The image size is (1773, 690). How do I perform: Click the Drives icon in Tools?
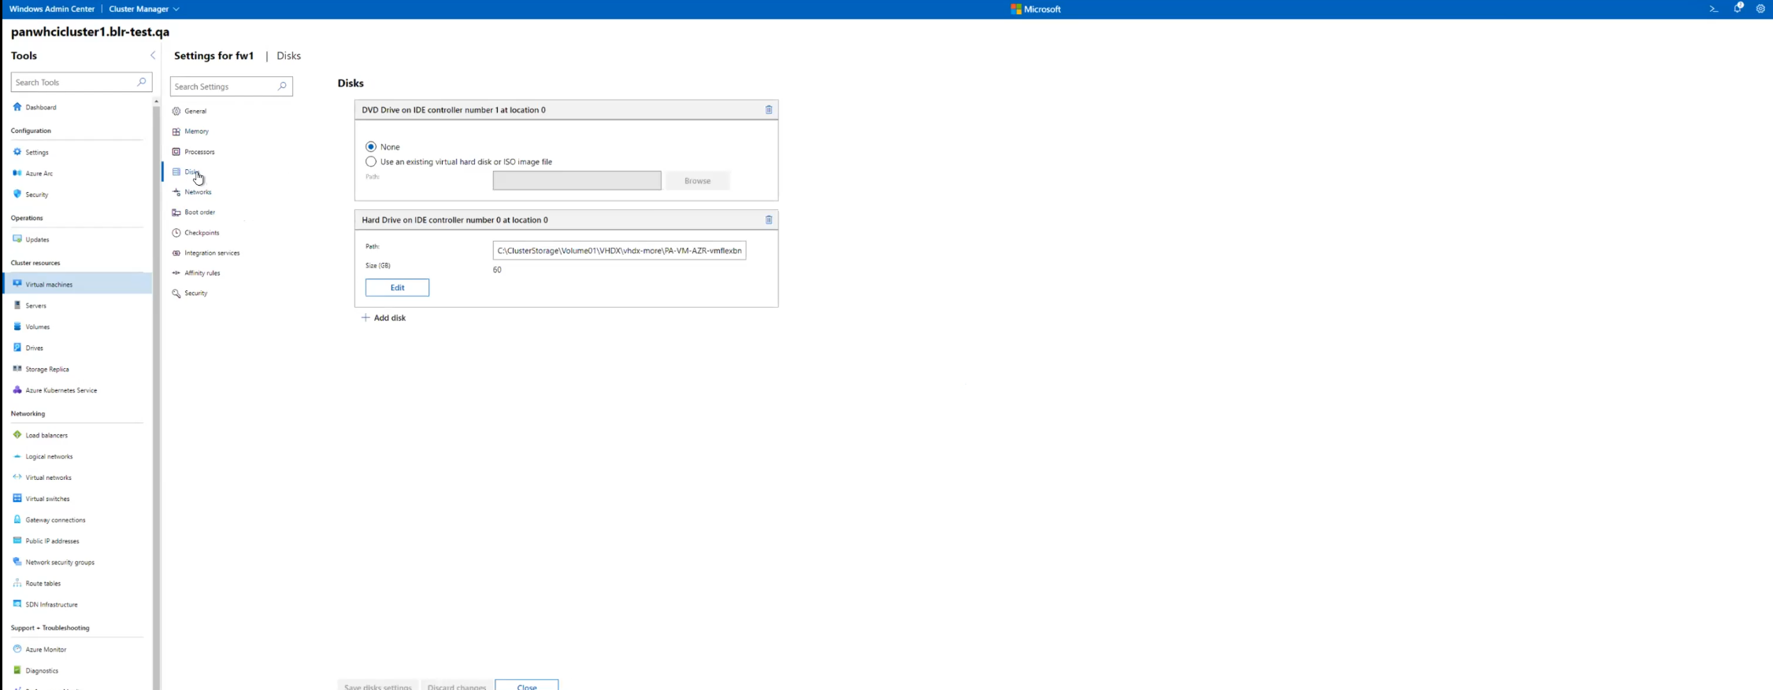tap(17, 347)
